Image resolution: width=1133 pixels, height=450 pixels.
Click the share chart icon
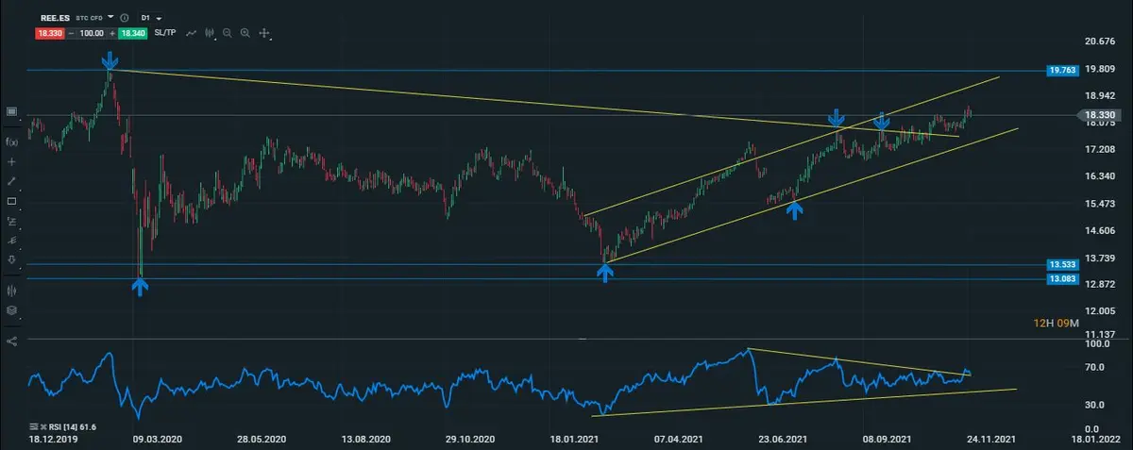pos(12,341)
